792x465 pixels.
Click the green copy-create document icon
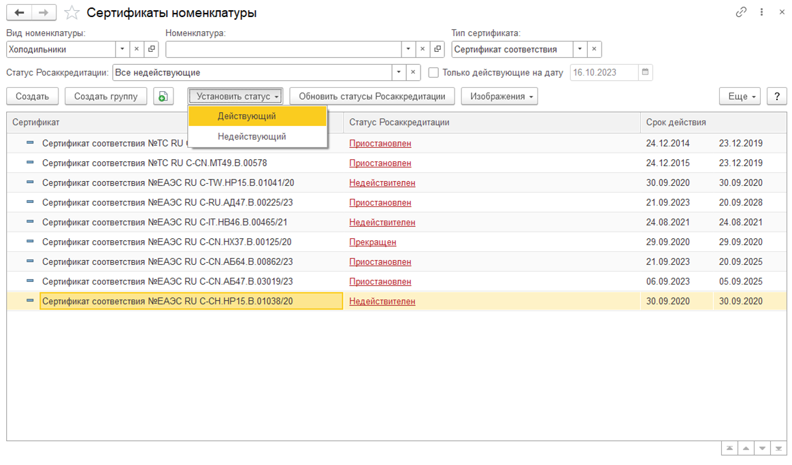163,97
